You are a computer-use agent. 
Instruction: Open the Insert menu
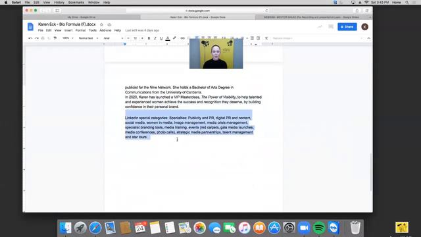pyautogui.click(x=68, y=30)
